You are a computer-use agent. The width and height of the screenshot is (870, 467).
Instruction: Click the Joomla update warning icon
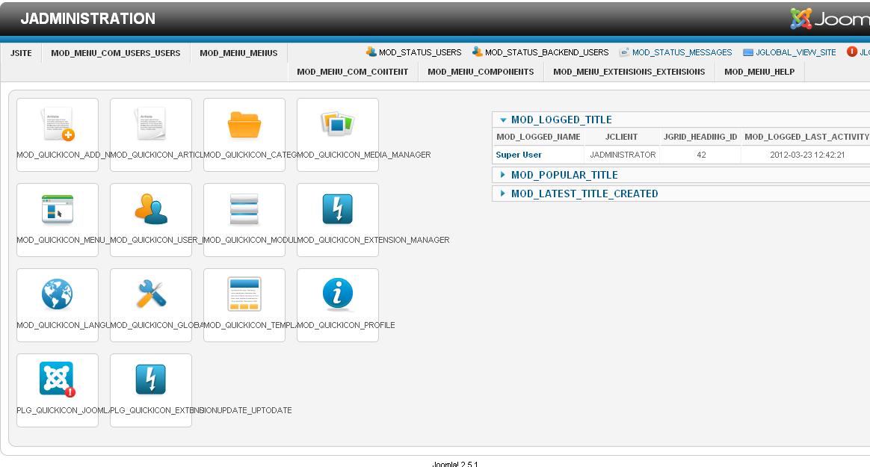click(x=57, y=380)
